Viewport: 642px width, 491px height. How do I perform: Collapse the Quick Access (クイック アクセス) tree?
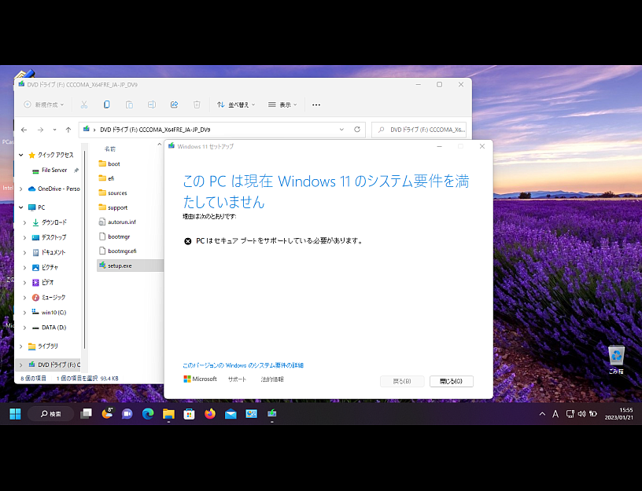pos(21,155)
